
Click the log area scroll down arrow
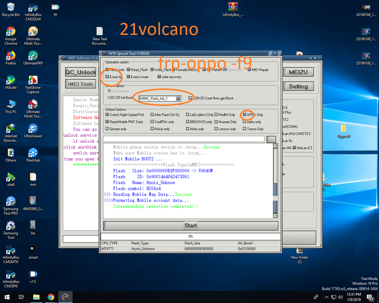click(275, 216)
